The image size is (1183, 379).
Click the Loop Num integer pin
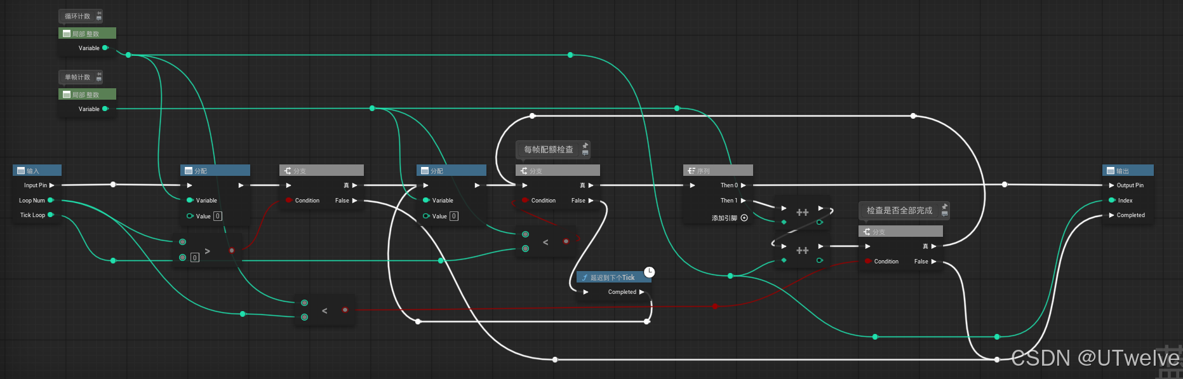[51, 200]
